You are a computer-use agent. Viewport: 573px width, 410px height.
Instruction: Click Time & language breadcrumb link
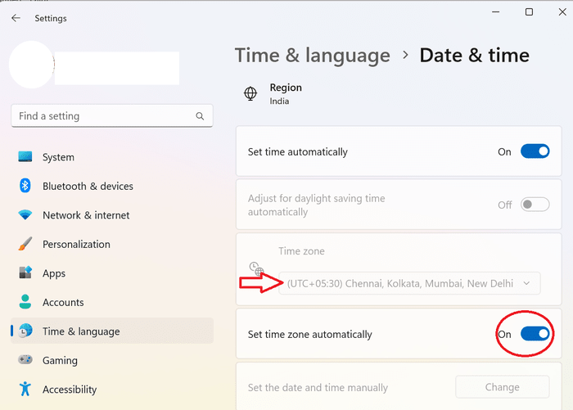[313, 56]
